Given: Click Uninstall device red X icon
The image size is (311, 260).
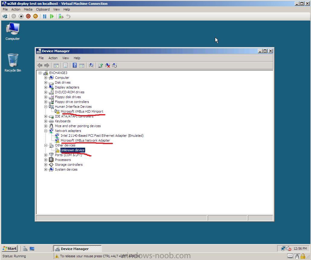Looking at the screenshot, I should 107,65.
